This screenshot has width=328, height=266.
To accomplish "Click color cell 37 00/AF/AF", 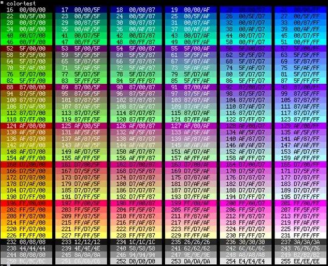I will tap(191, 29).
